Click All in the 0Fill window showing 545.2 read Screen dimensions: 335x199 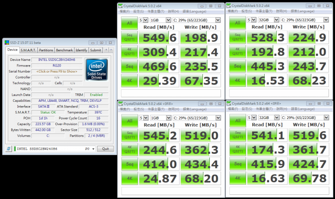pyautogui.click(x=130, y=121)
